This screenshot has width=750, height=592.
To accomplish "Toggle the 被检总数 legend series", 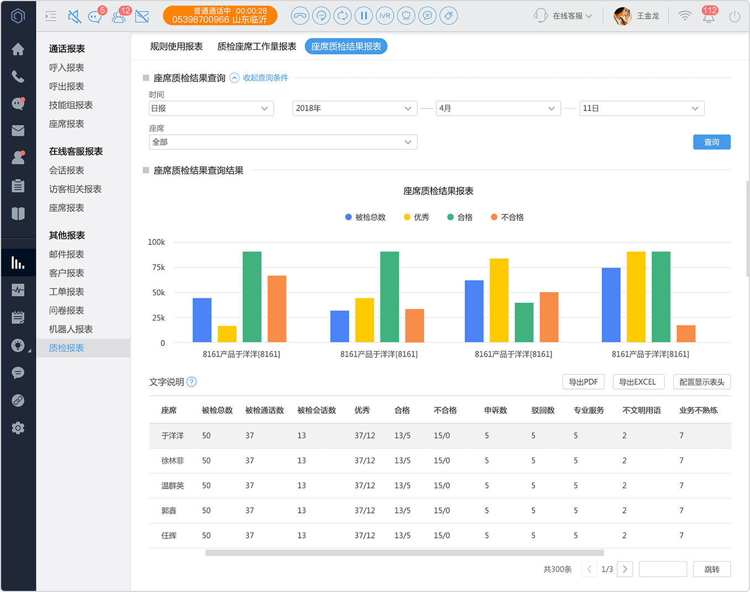I will coord(365,217).
